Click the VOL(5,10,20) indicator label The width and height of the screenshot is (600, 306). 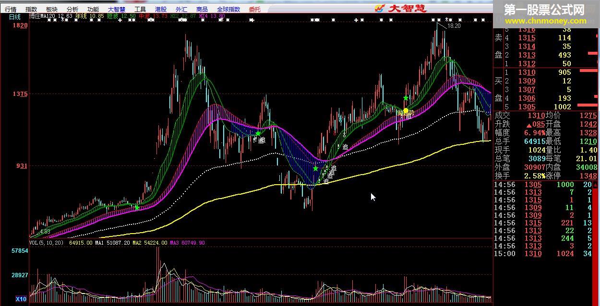click(46, 243)
